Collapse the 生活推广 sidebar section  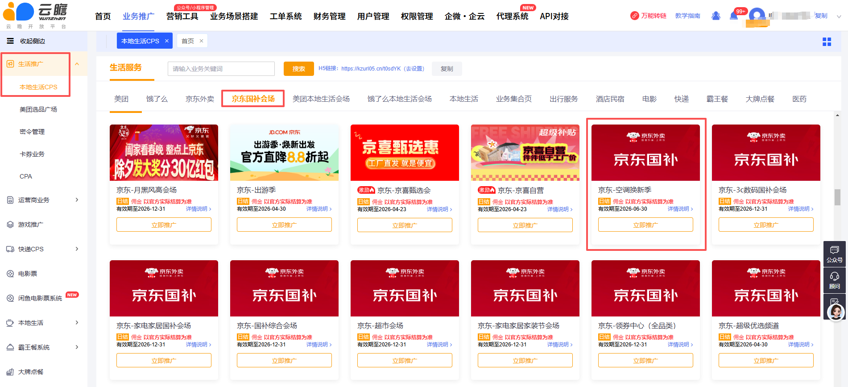click(x=77, y=64)
